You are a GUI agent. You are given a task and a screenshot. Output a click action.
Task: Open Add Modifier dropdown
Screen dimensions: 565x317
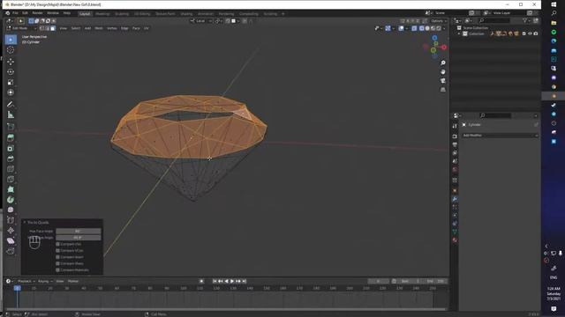[500, 135]
